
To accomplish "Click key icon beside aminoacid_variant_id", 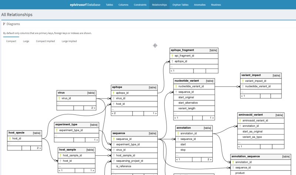I will pyautogui.click(x=240, y=121).
